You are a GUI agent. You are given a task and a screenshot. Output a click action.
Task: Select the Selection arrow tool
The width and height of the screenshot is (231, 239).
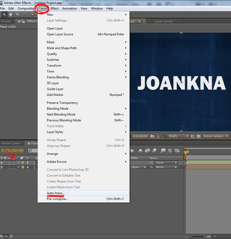coord(4,14)
